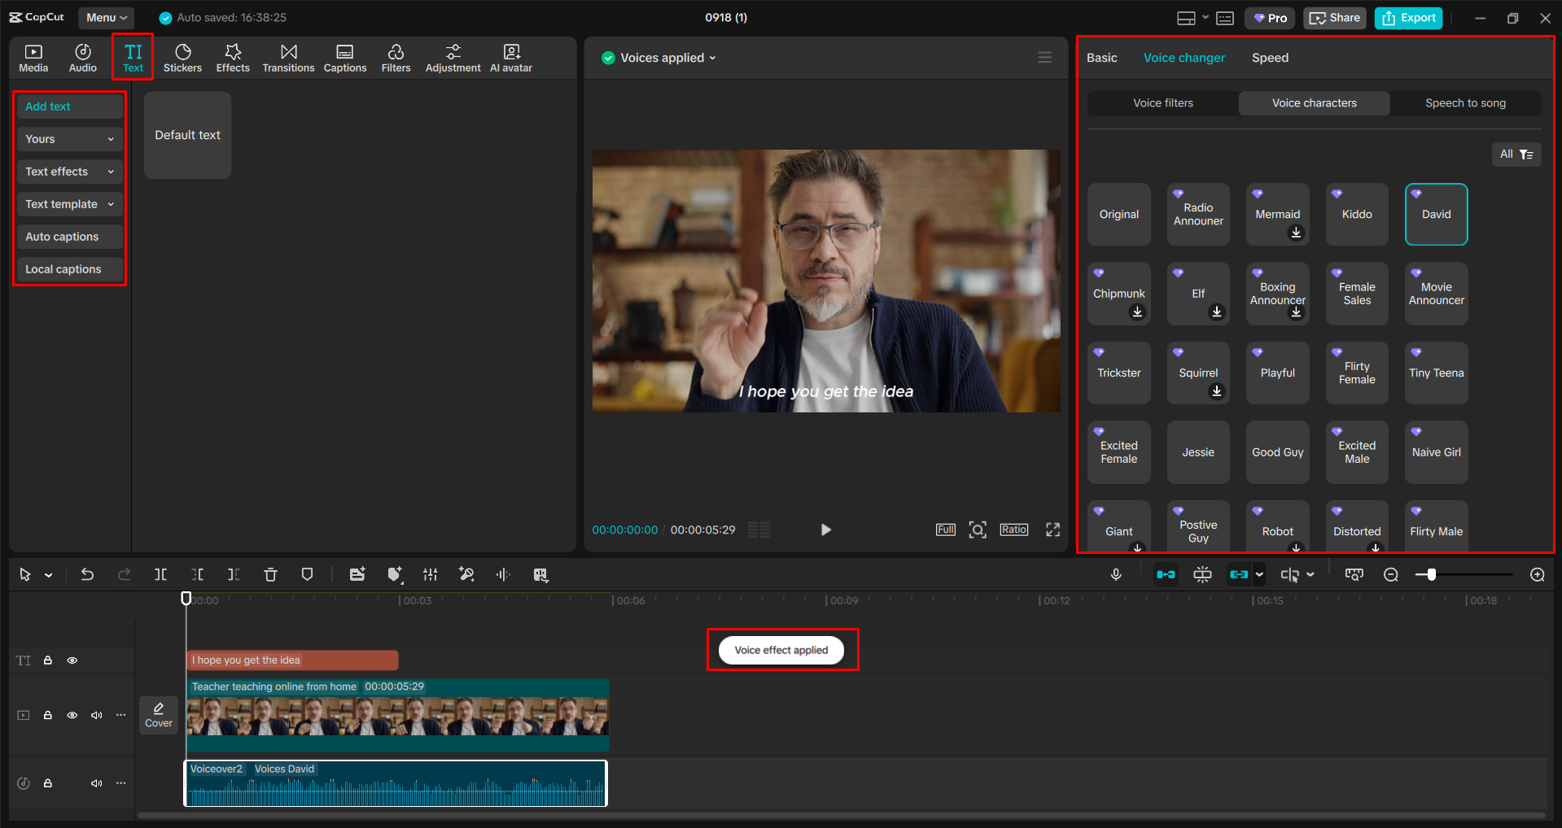Open Auto captions
This screenshot has width=1562, height=828.
click(x=69, y=236)
